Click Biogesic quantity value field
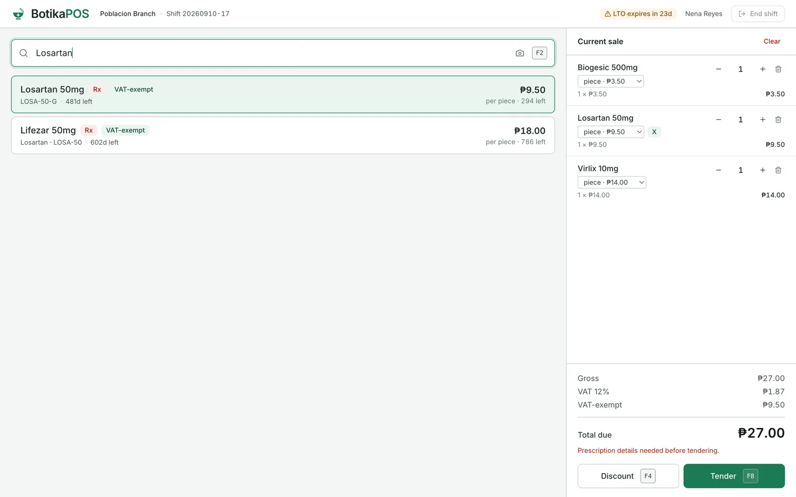The width and height of the screenshot is (796, 497). pos(740,69)
